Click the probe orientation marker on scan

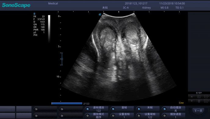point(100,14)
